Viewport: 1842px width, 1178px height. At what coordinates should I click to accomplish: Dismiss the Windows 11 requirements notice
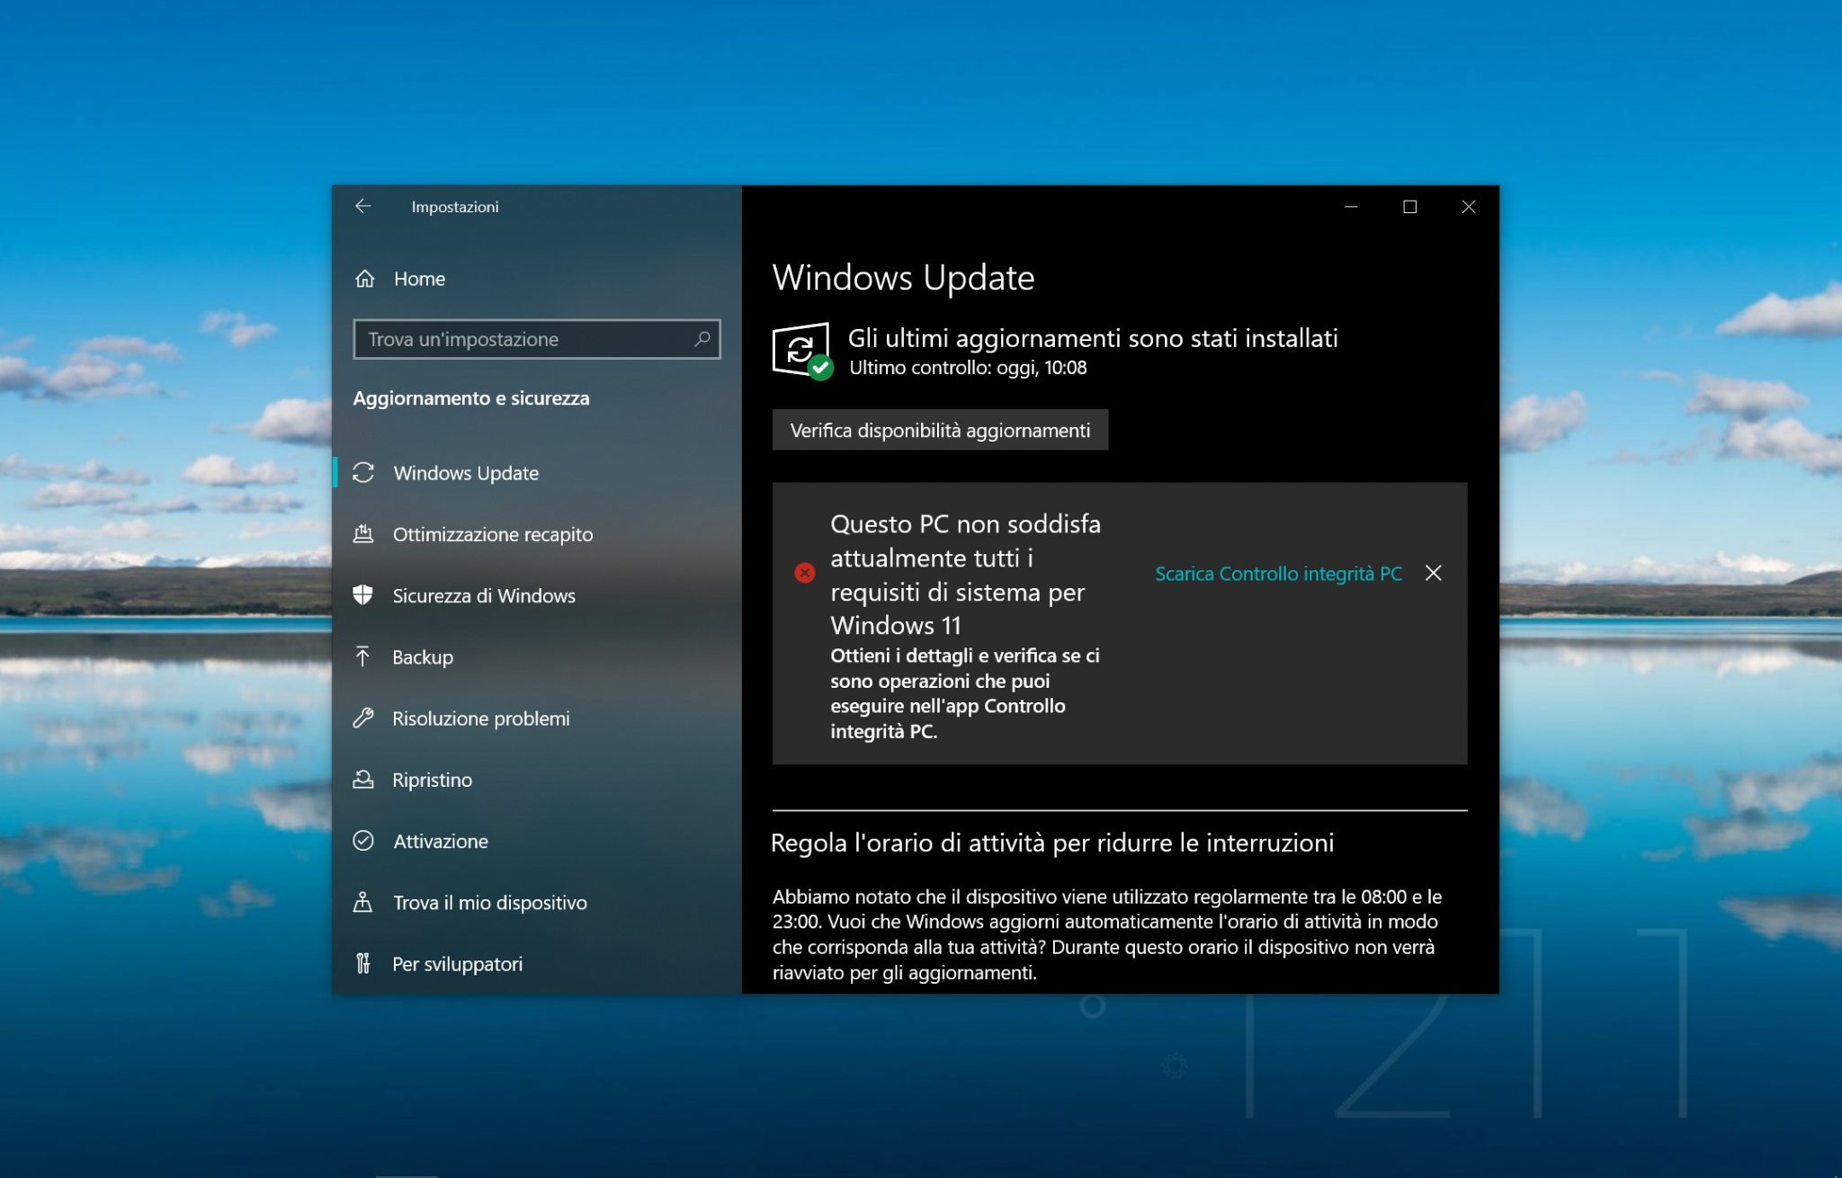tap(1434, 573)
